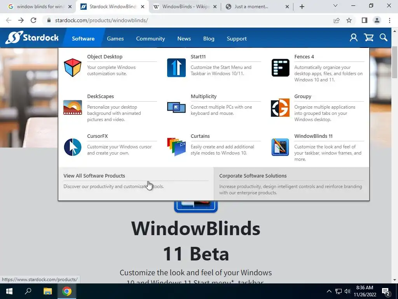Launch File Explorer from taskbar
This screenshot has width=398, height=299.
(x=47, y=291)
